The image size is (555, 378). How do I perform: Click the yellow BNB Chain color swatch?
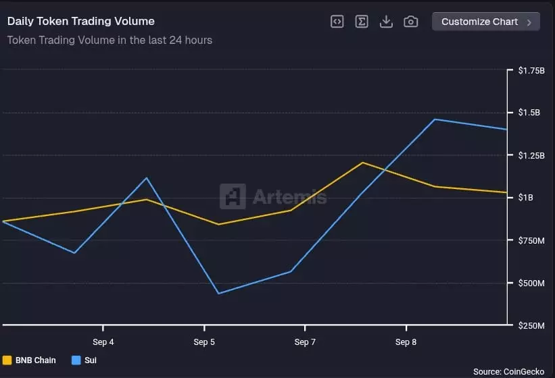pos(7,360)
